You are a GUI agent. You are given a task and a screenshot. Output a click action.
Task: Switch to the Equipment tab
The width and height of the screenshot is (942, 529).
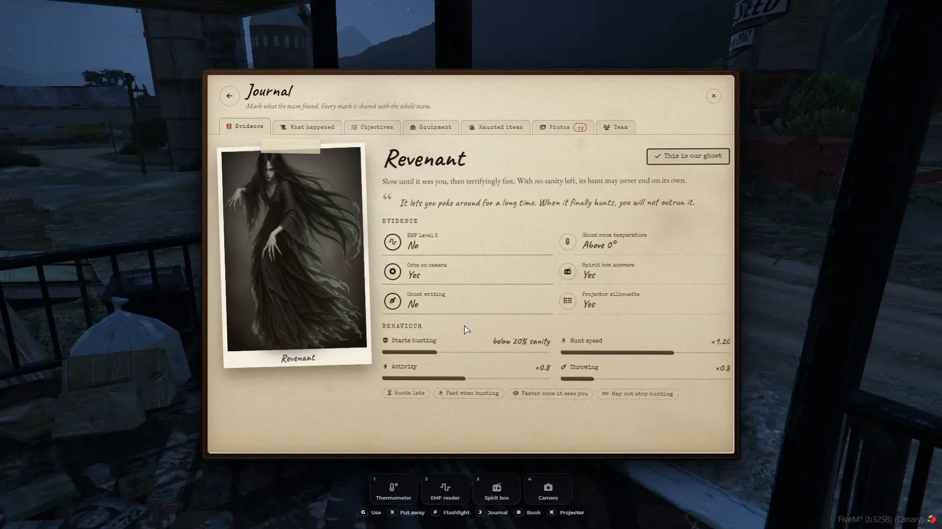(431, 127)
